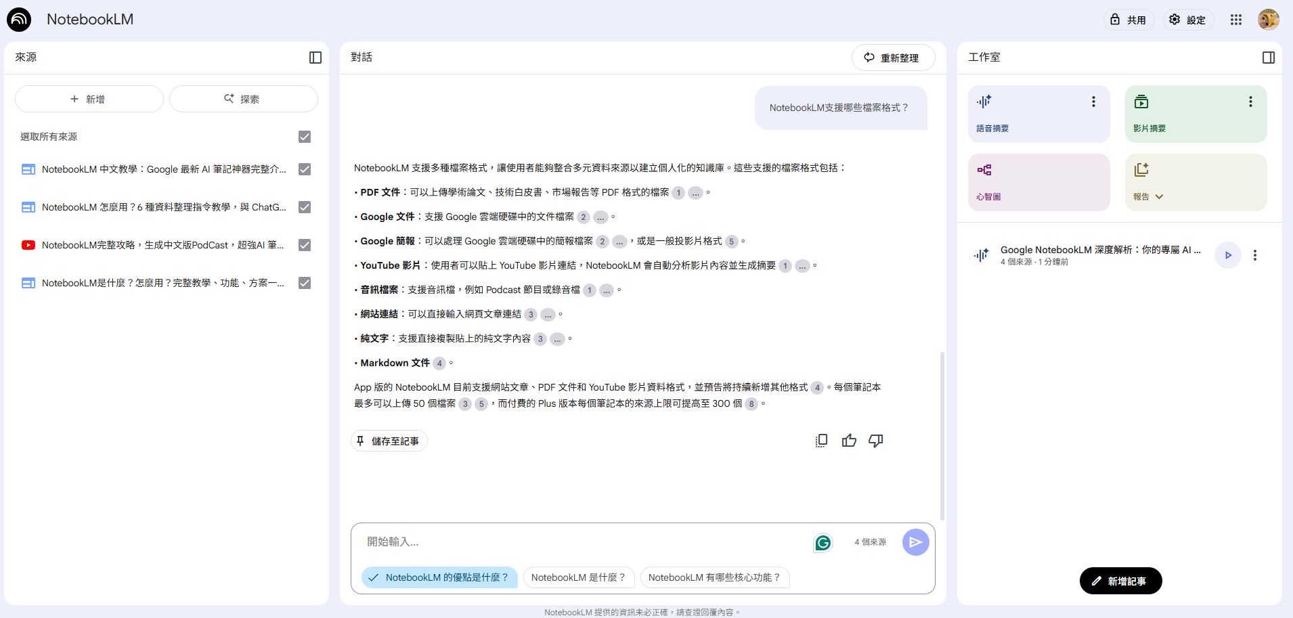Open source NotebookLM完整攻略 title

coord(162,245)
